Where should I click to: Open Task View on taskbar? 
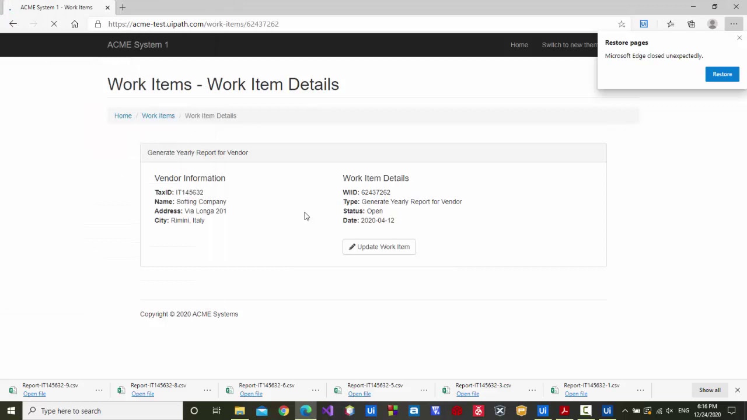[217, 411]
